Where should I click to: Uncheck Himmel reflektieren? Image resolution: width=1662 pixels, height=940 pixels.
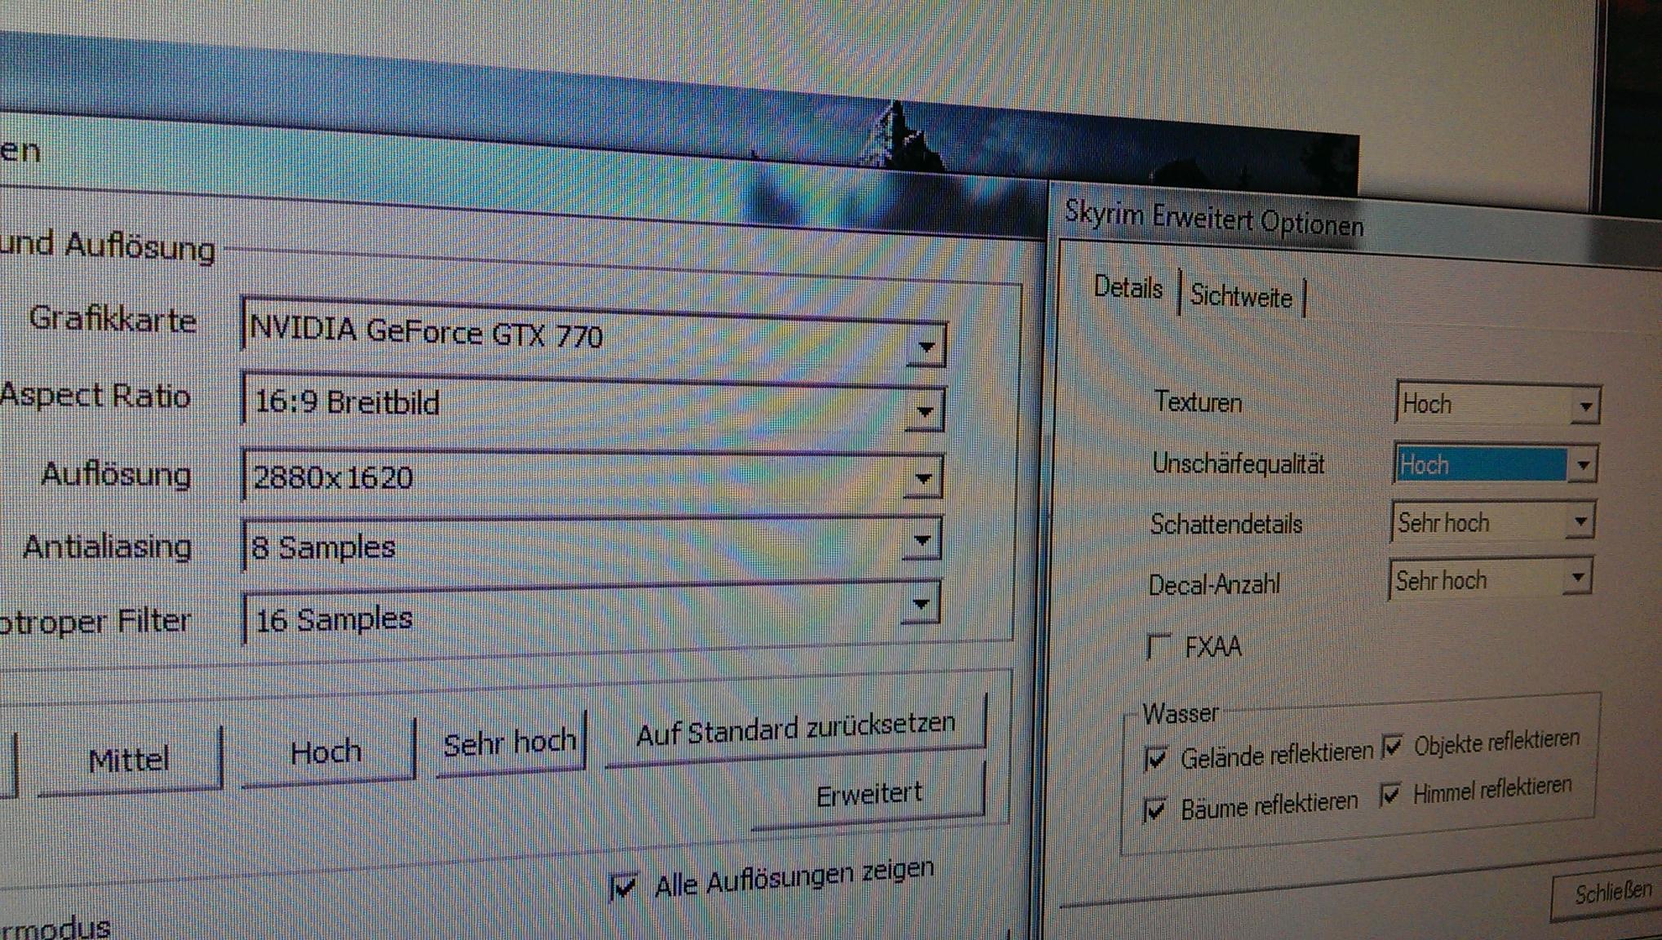coord(1390,793)
